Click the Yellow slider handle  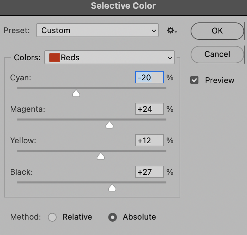point(101,156)
